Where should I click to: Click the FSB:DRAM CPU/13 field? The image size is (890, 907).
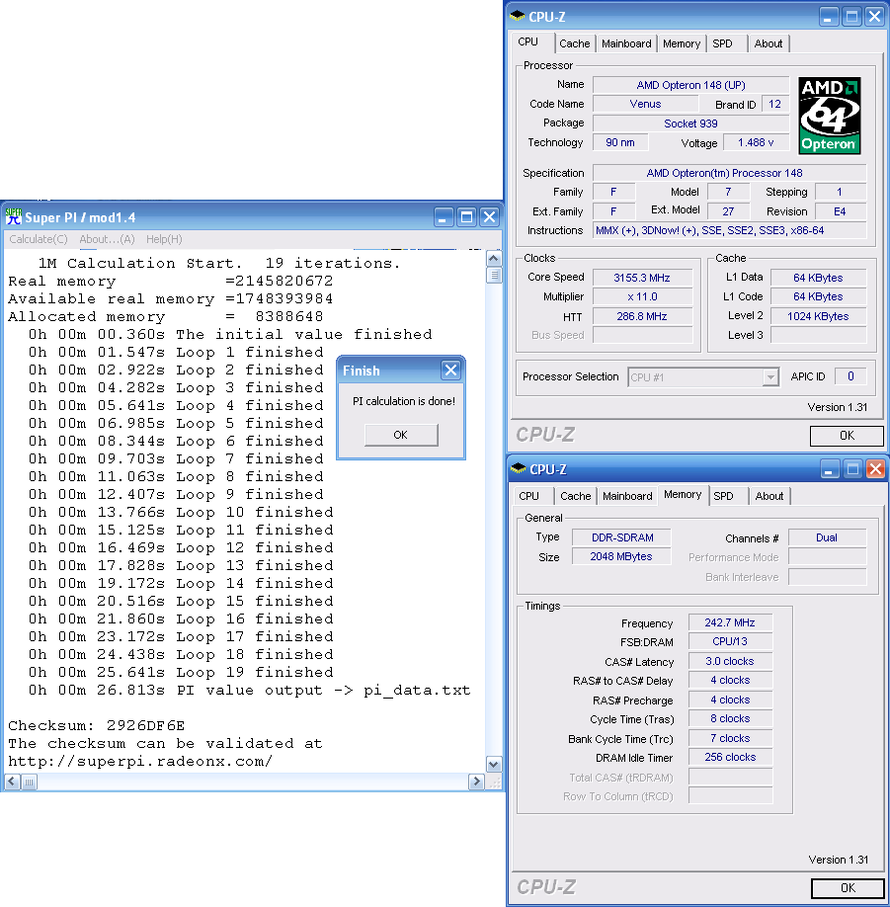tap(730, 641)
